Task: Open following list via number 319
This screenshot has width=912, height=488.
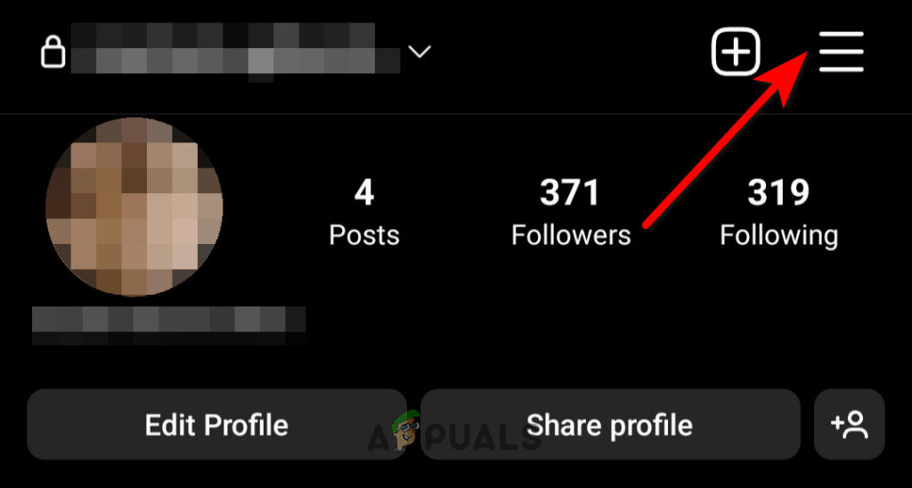Action: [x=778, y=192]
